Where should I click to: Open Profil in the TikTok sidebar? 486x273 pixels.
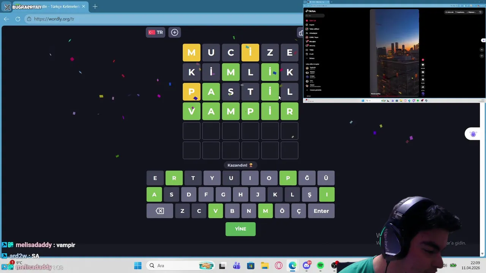click(x=309, y=54)
